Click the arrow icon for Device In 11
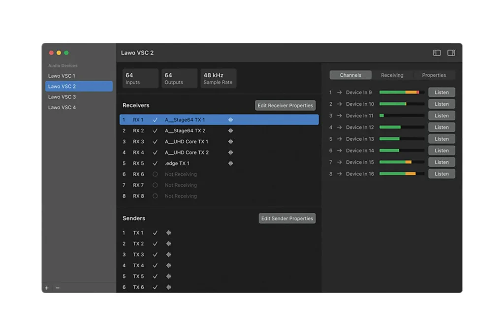Viewport: 504px width, 336px height. (339, 116)
